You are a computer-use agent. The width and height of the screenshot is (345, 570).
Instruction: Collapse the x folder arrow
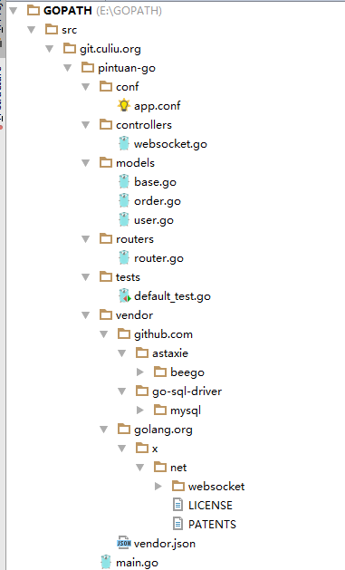pyautogui.click(x=122, y=449)
